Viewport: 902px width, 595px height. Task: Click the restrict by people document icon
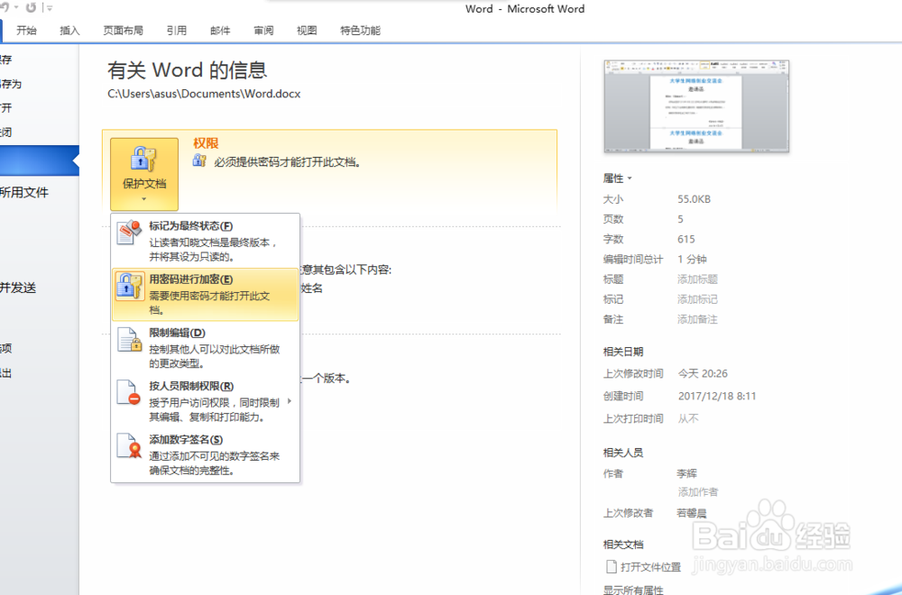[x=129, y=393]
